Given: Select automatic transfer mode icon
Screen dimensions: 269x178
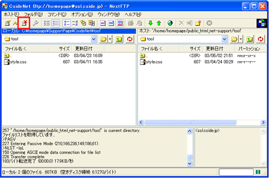Looking at the screenshot, I should (x=120, y=23).
